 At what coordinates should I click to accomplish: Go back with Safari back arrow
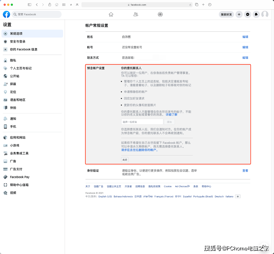[x=37, y=5]
